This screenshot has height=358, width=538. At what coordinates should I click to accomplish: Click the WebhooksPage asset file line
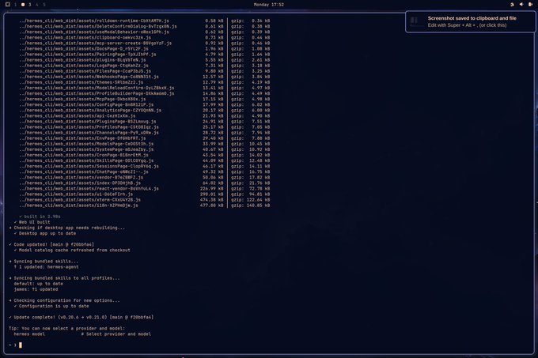click(x=89, y=77)
